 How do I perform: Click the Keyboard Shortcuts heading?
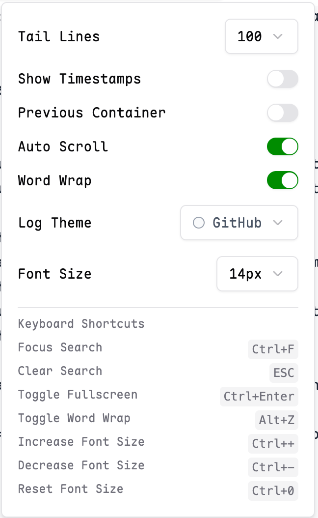pyautogui.click(x=81, y=323)
